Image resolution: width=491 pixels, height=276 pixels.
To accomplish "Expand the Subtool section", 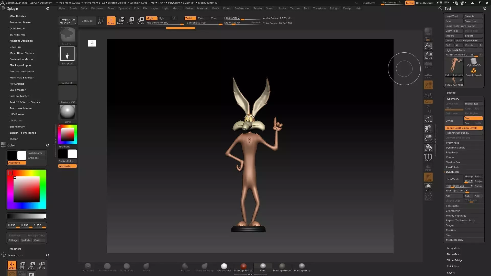I will coord(451,93).
